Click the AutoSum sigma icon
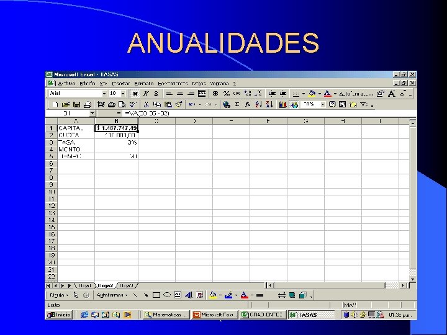The width and height of the screenshot is (447, 335). pos(237,105)
